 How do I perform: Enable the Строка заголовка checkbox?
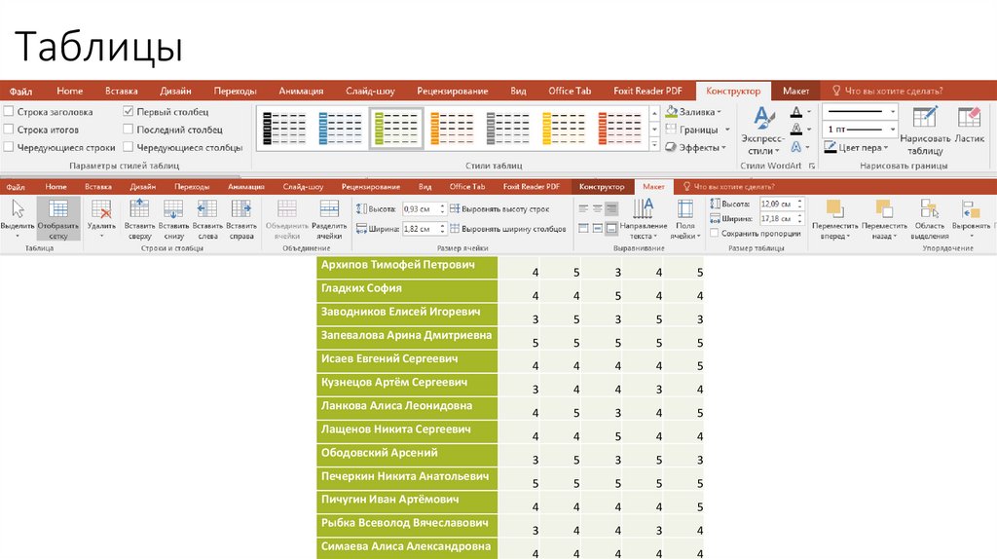(8, 111)
